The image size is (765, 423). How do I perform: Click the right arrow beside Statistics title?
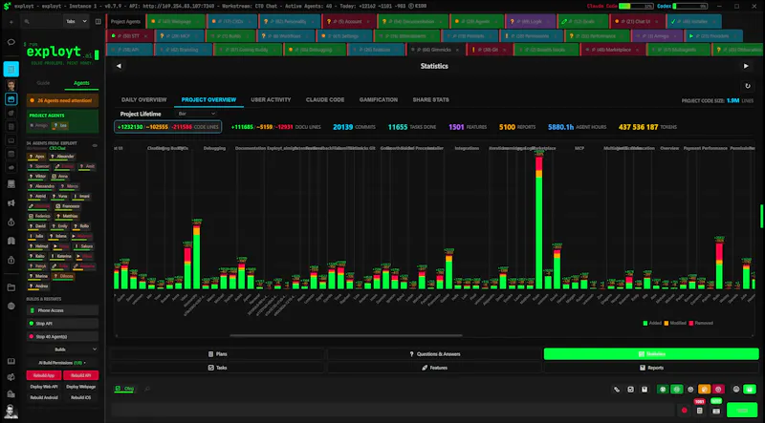[x=746, y=66]
